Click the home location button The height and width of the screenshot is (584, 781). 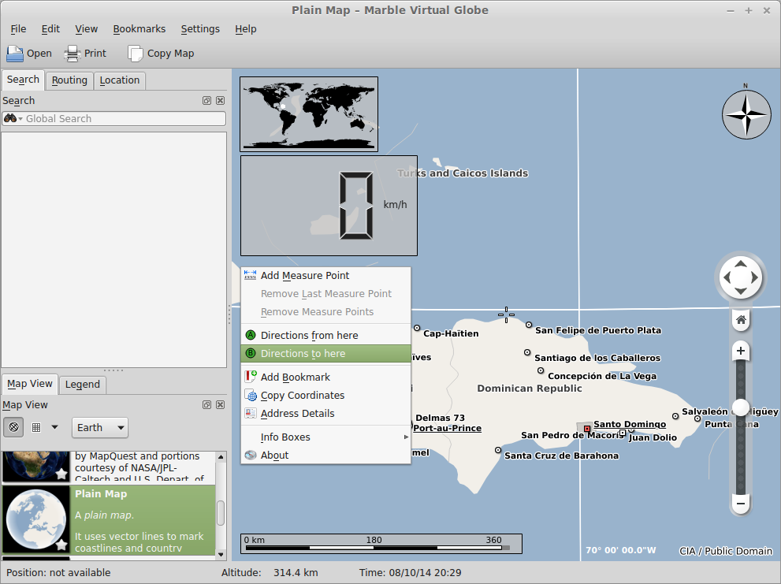pyautogui.click(x=741, y=320)
